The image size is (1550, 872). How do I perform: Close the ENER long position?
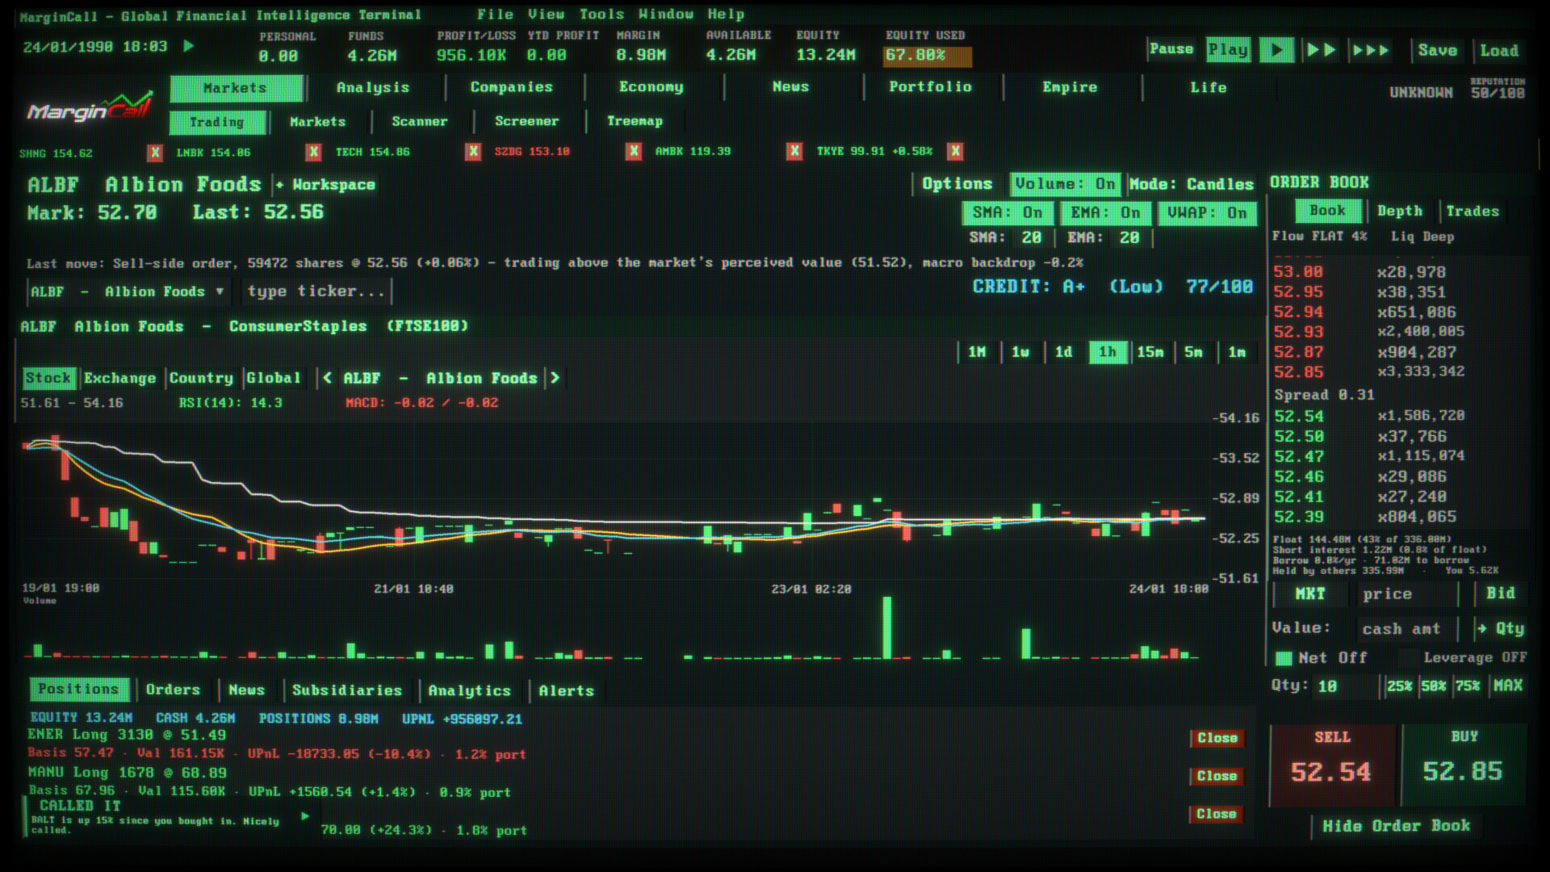1217,739
